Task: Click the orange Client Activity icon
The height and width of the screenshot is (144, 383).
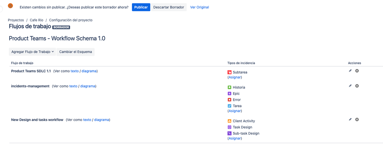Action: point(229,121)
